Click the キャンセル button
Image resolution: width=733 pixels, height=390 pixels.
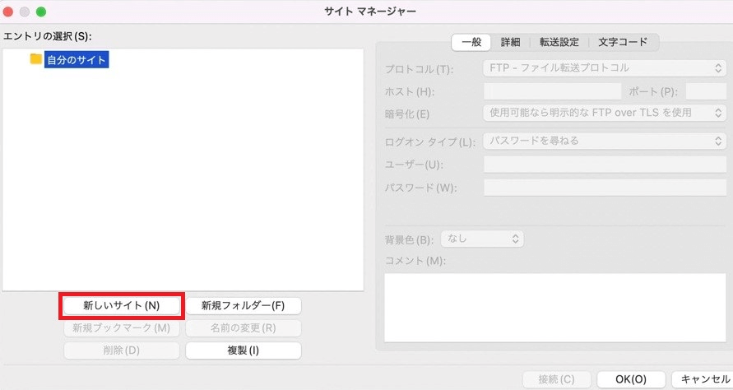703,379
